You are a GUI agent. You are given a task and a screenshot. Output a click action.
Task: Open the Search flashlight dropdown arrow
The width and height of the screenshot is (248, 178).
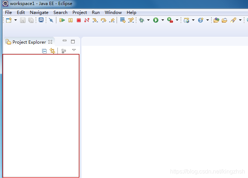click(x=240, y=20)
